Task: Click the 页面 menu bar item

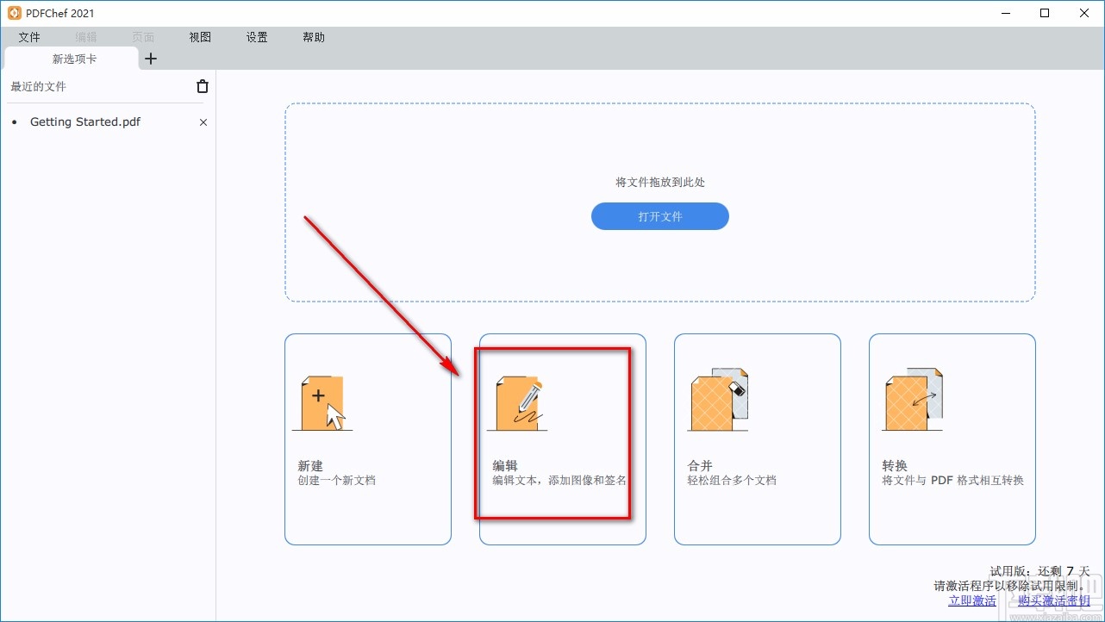Action: click(x=143, y=37)
